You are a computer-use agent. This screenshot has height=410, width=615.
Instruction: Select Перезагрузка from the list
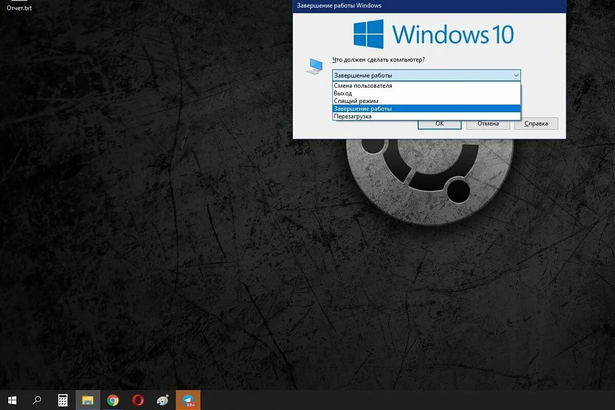tap(426, 116)
